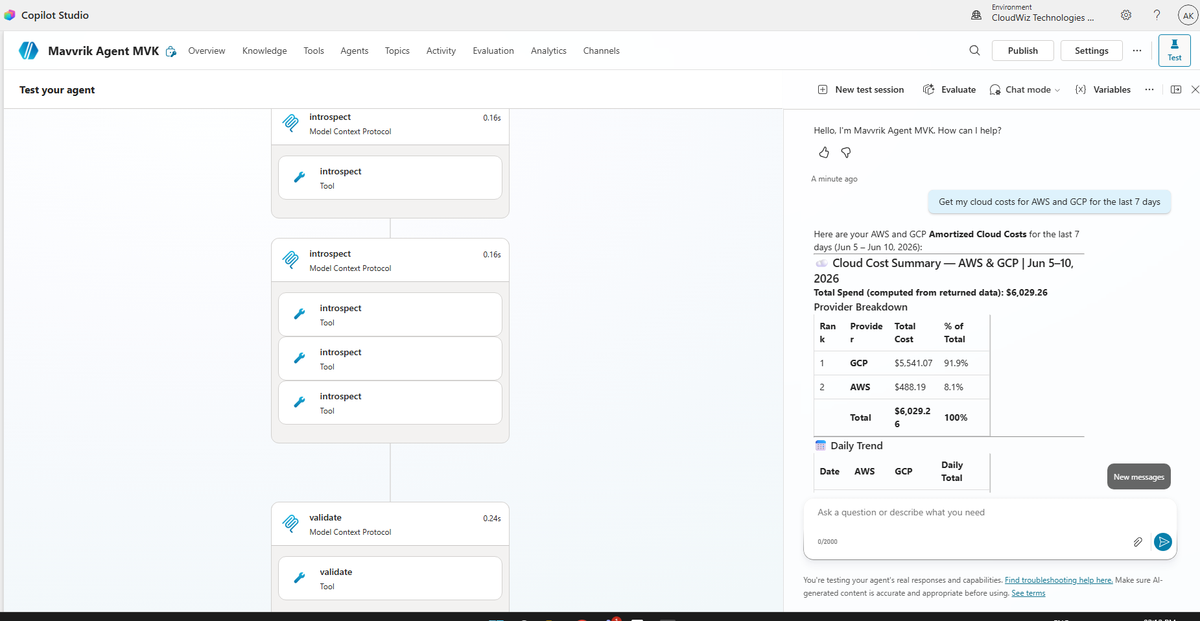Open the Overview tab
1200x621 pixels.
[x=207, y=51]
